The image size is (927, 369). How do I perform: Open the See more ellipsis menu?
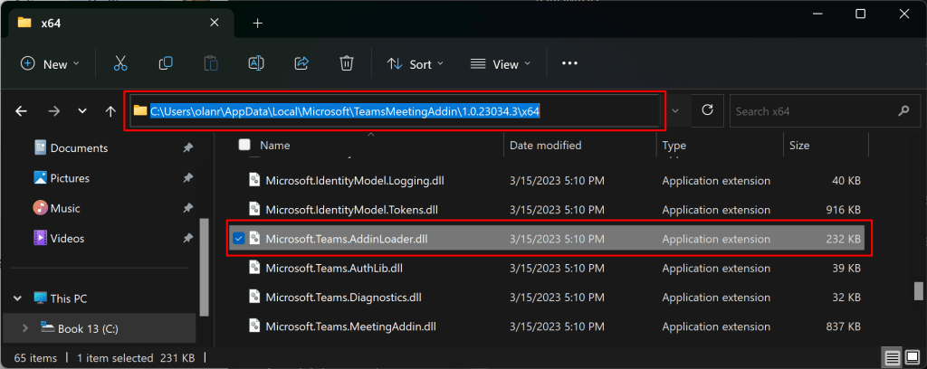click(x=569, y=64)
